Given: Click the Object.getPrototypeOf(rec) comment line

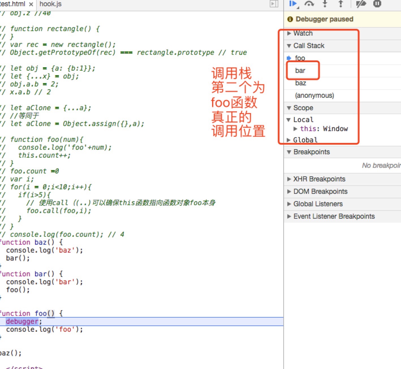Looking at the screenshot, I should (124, 53).
